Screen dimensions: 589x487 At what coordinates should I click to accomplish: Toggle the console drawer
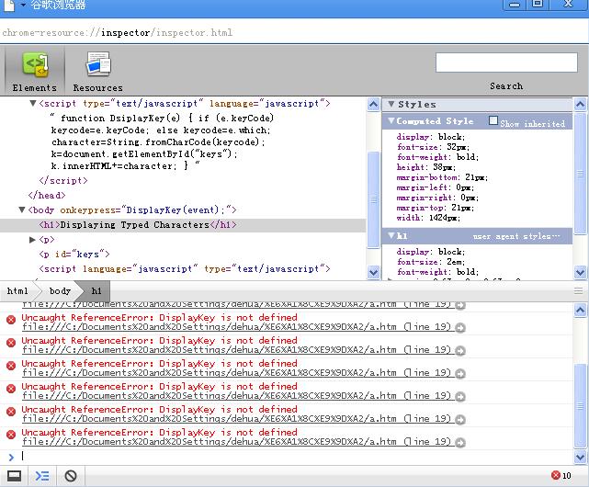tap(42, 476)
